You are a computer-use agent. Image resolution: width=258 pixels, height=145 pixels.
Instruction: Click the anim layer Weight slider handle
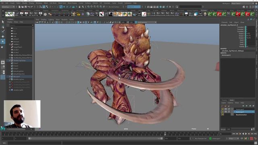pos(252,129)
